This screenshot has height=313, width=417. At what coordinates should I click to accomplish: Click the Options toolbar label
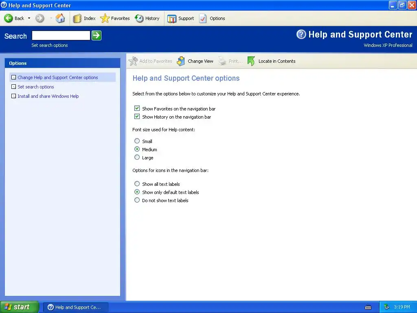pos(217,18)
